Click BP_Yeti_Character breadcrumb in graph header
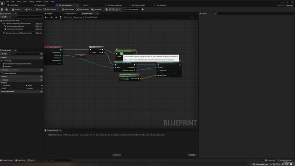Viewport: 295px width, 166px height. 73,18
